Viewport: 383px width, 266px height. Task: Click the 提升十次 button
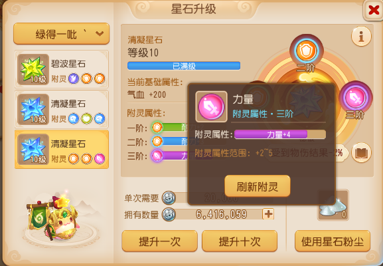240,241
